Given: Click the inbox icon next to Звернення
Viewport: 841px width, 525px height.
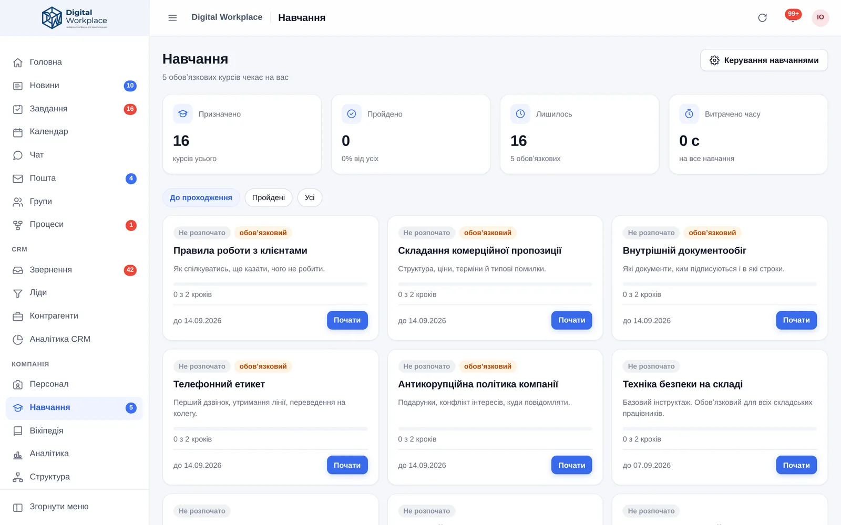Looking at the screenshot, I should pos(18,270).
